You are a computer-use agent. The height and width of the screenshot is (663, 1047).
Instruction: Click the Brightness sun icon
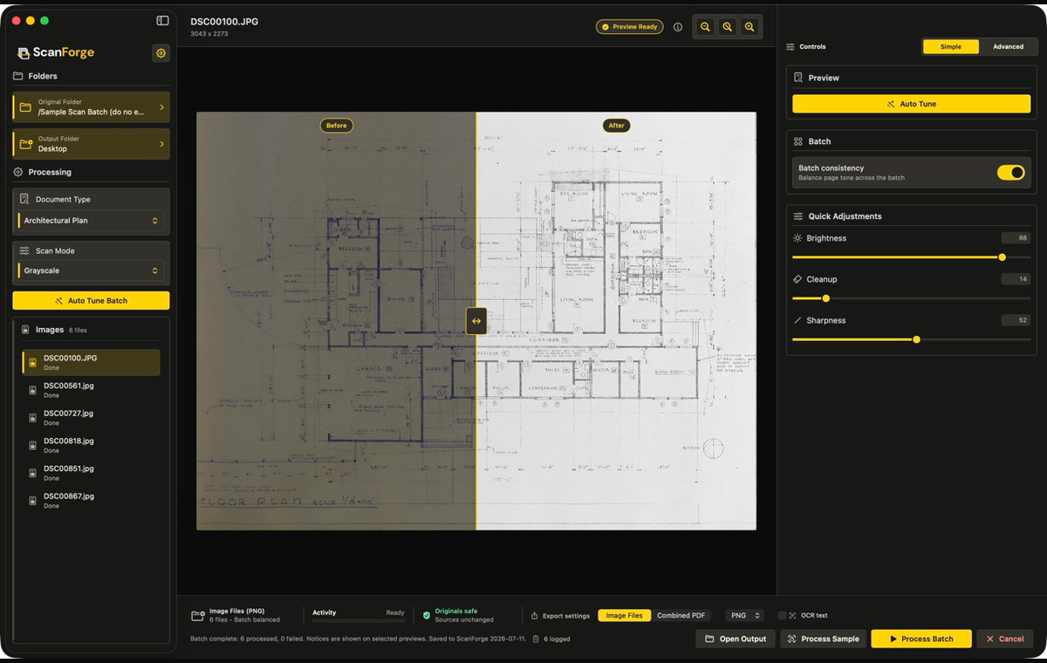797,238
